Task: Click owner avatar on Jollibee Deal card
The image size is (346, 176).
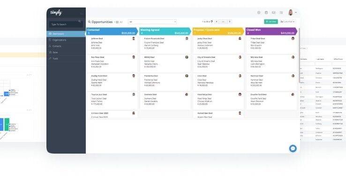Action: click(x=134, y=38)
